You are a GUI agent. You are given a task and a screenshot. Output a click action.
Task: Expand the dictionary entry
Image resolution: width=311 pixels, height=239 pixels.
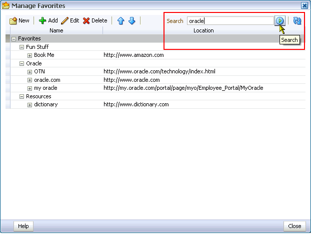click(30, 105)
